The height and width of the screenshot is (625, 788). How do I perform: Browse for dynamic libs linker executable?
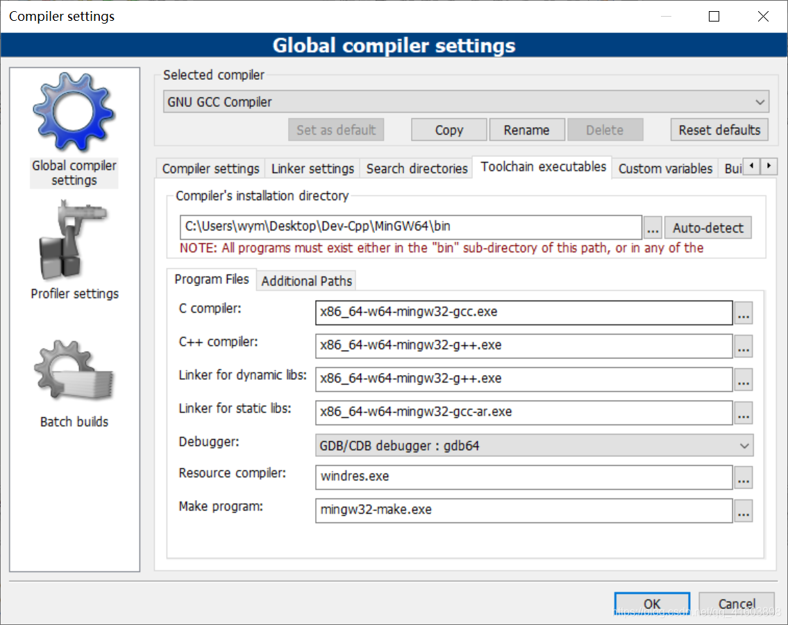(x=744, y=380)
